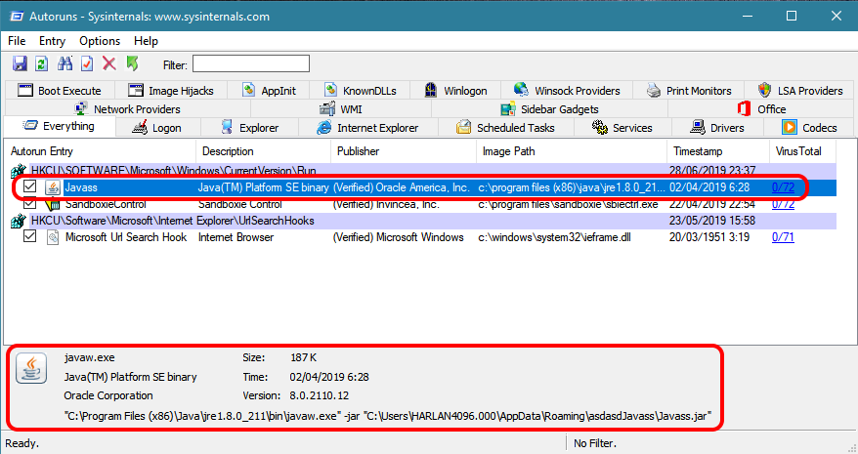Switch to the AppInit tab

tap(269, 90)
